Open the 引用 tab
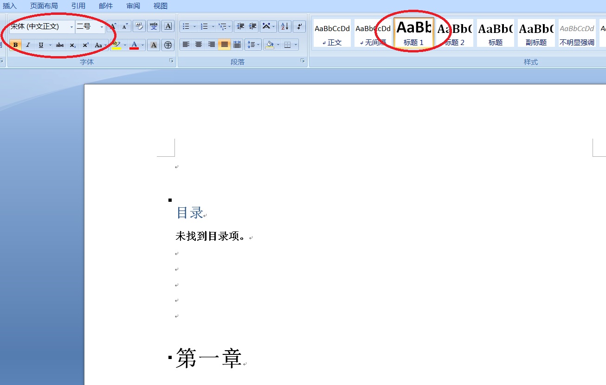 click(78, 6)
